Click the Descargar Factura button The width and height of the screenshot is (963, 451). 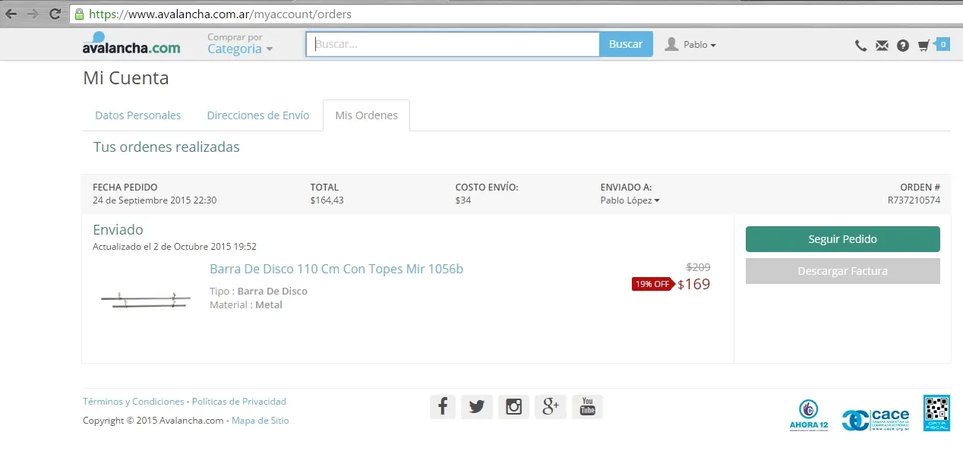842,271
